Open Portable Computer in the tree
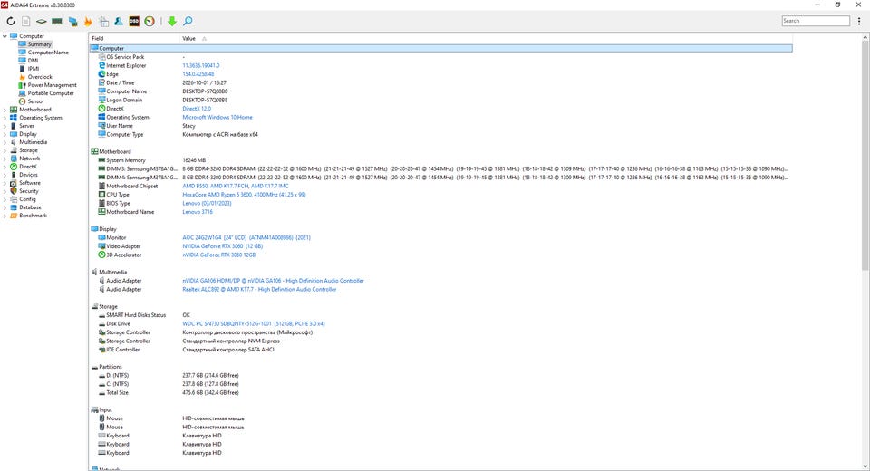This screenshot has width=870, height=471. click(51, 93)
